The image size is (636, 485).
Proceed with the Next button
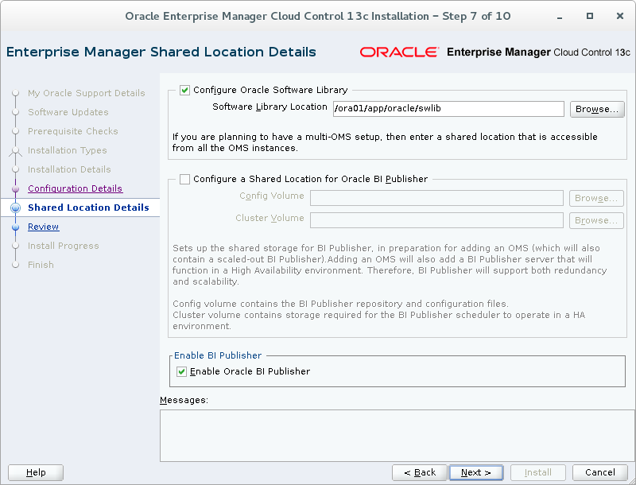476,472
